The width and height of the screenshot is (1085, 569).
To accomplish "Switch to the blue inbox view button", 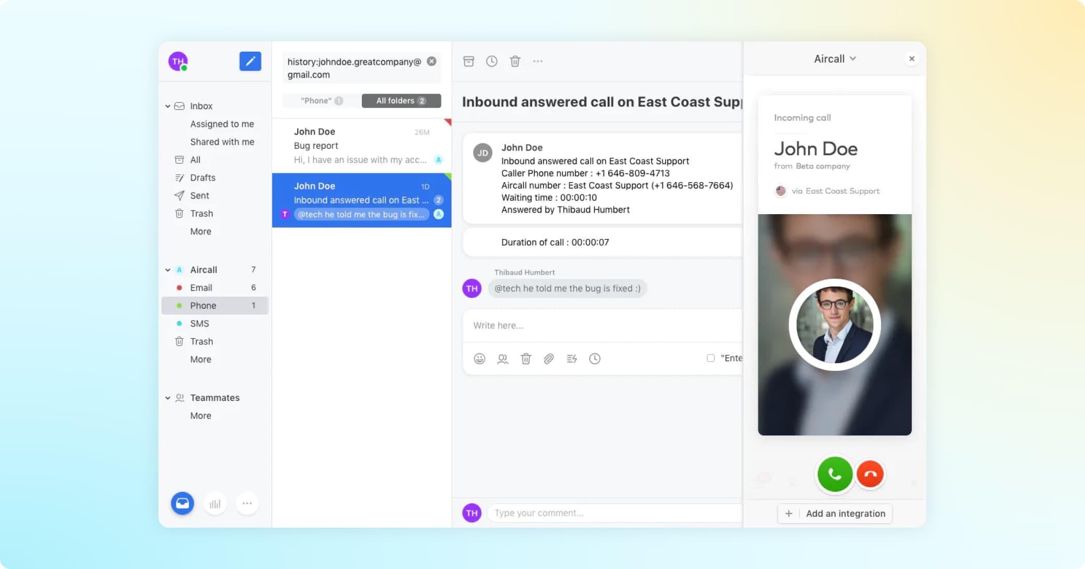I will tap(182, 503).
